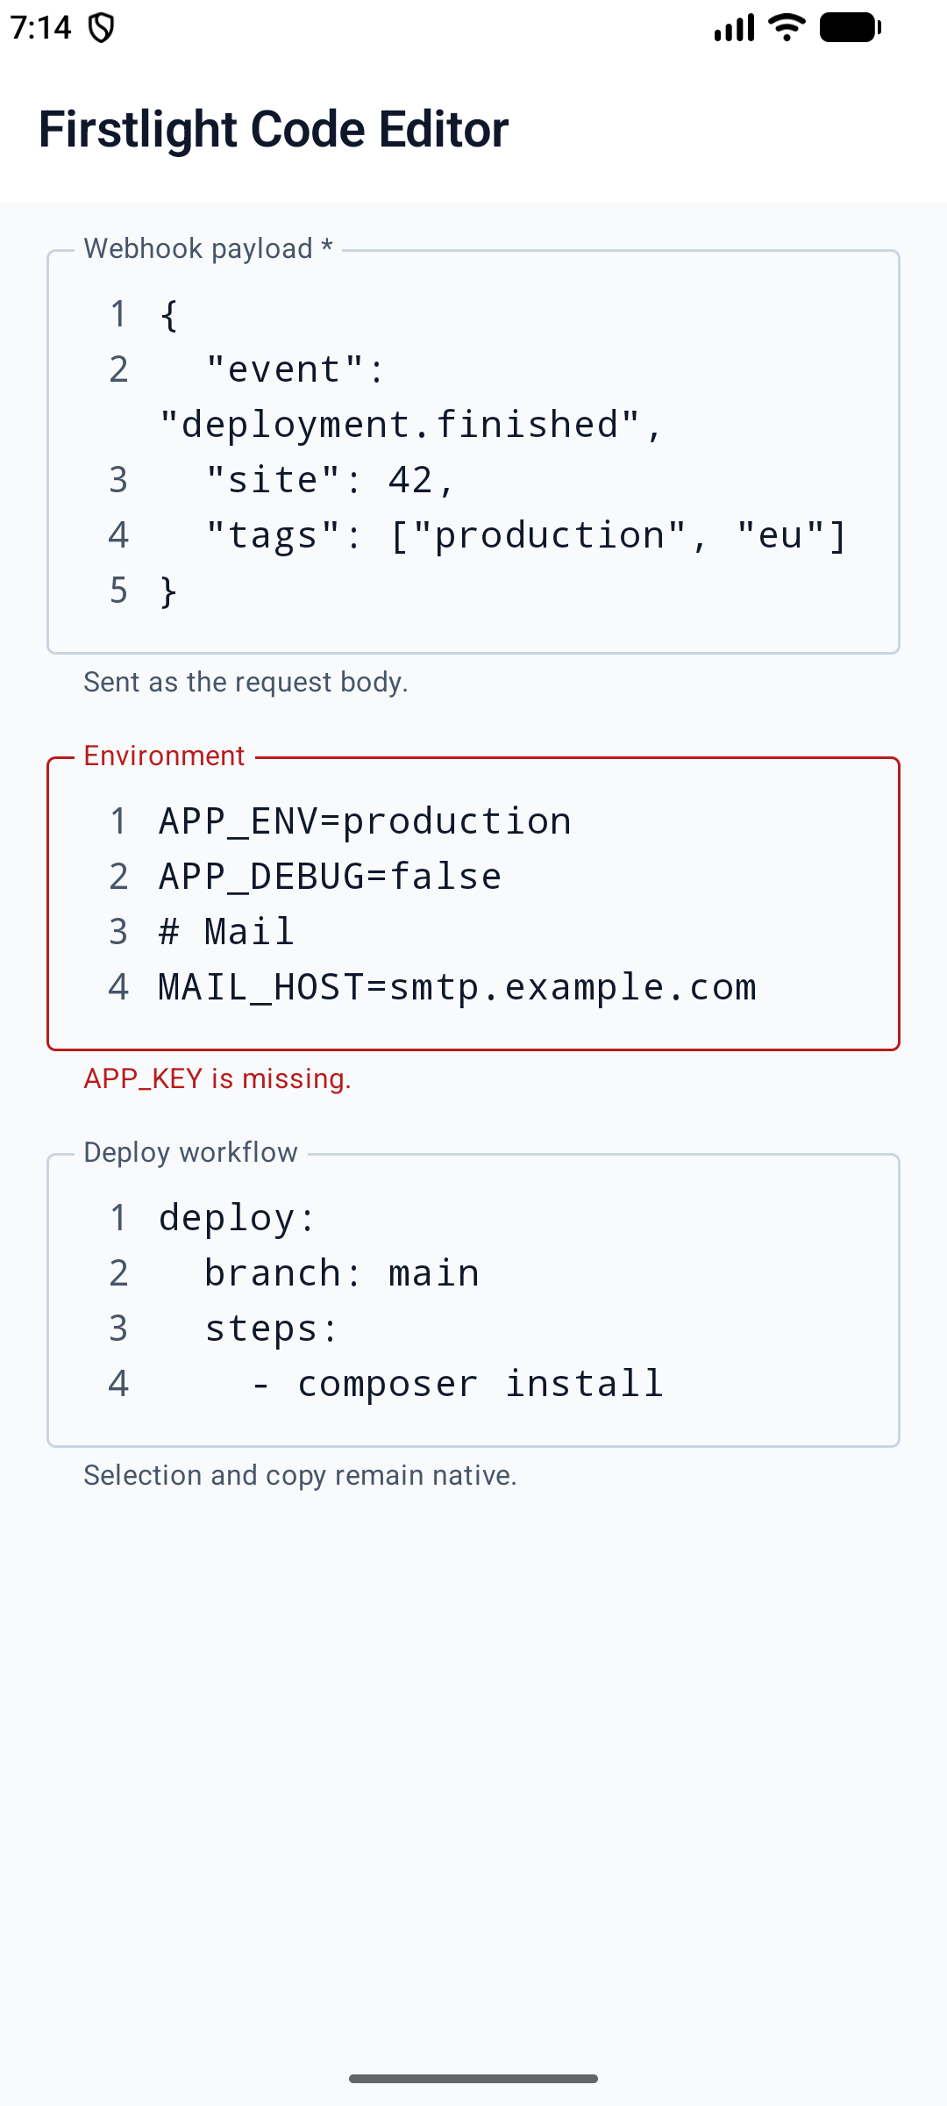Click the Firstlight Code Editor title
947x2106 pixels.
(x=274, y=129)
